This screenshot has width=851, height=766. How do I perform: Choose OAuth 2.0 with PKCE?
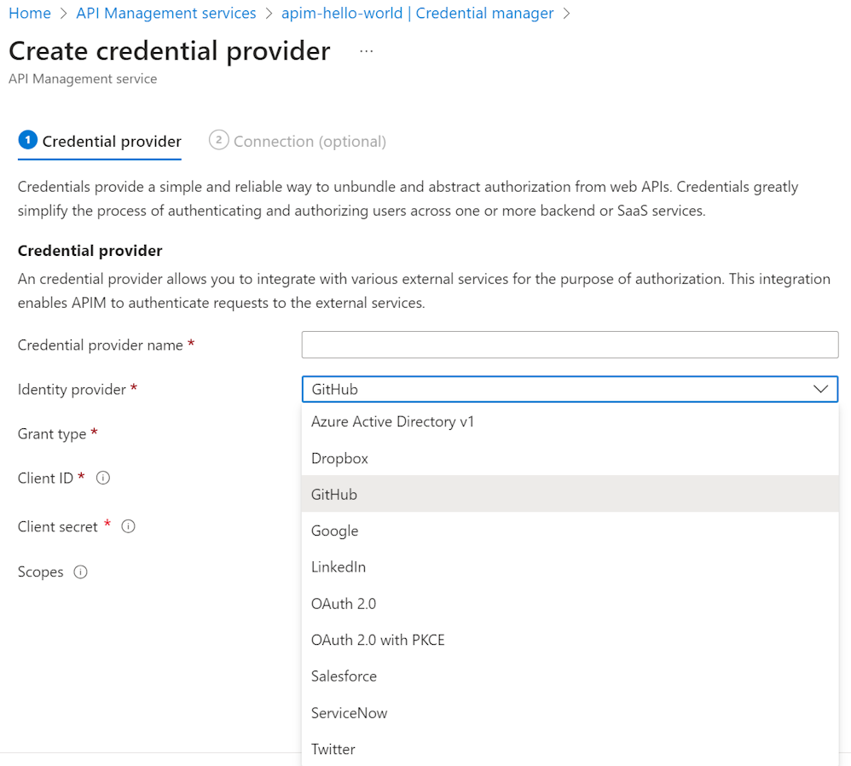coord(570,640)
